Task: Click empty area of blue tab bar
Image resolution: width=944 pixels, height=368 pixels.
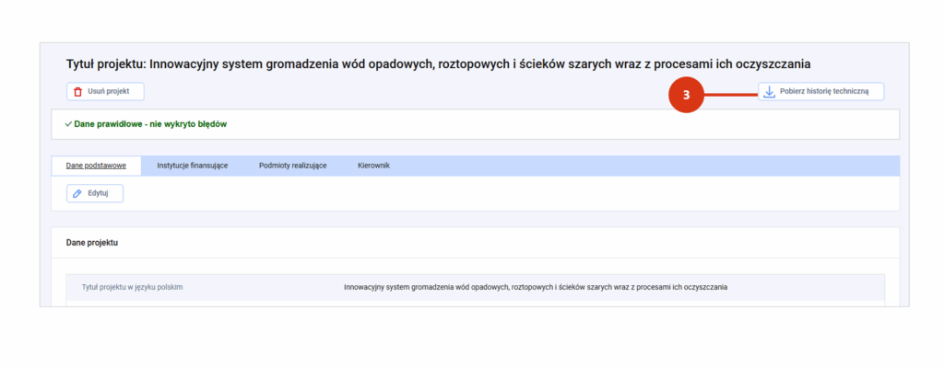Action: click(x=645, y=166)
